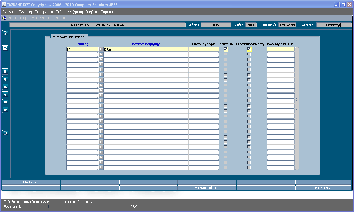Click the ΓΕΝΙΚΟ ΝΟΣΟΚΟΜΕΙΟ header field
The image size is (354, 212).
coord(98,25)
